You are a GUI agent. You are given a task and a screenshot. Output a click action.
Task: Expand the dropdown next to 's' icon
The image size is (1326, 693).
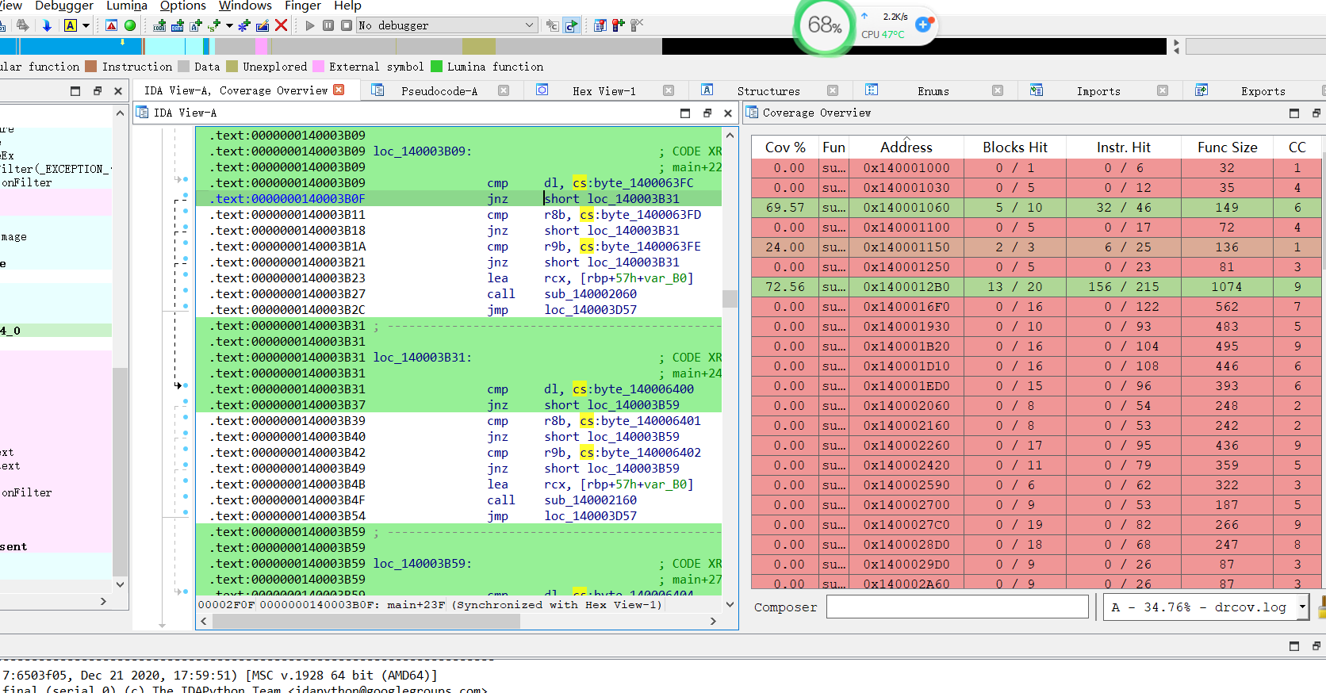pyautogui.click(x=229, y=25)
